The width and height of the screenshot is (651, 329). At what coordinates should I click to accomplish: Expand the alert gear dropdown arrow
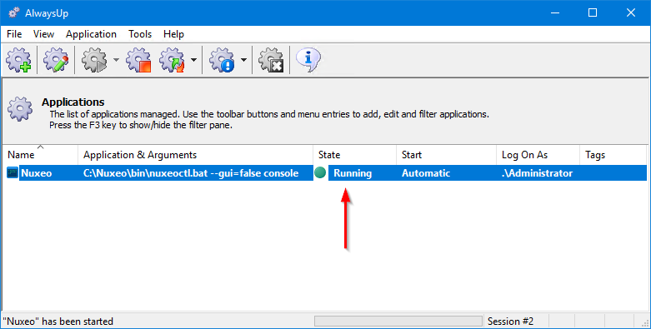click(243, 61)
